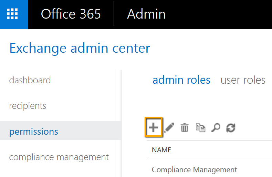The image size is (272, 177).
Task: Open the Office 365 app launcher grid
Action: pos(12,14)
